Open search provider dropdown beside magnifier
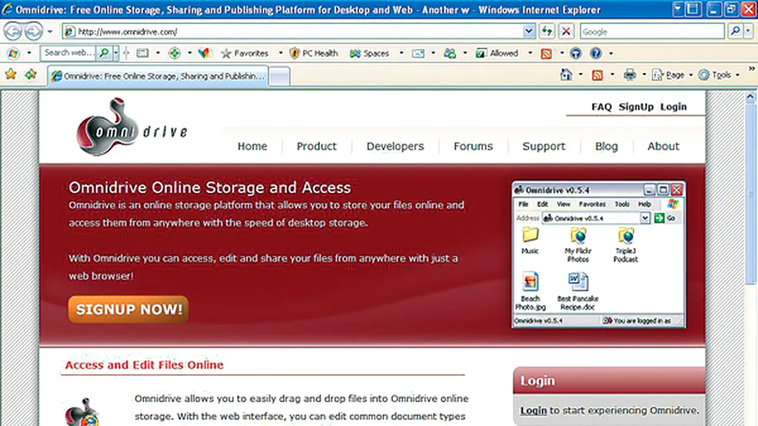The image size is (758, 426). [x=749, y=31]
